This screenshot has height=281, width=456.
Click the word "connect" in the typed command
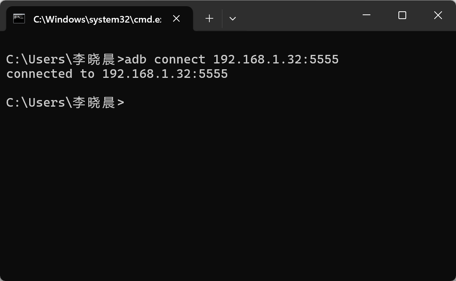point(179,59)
